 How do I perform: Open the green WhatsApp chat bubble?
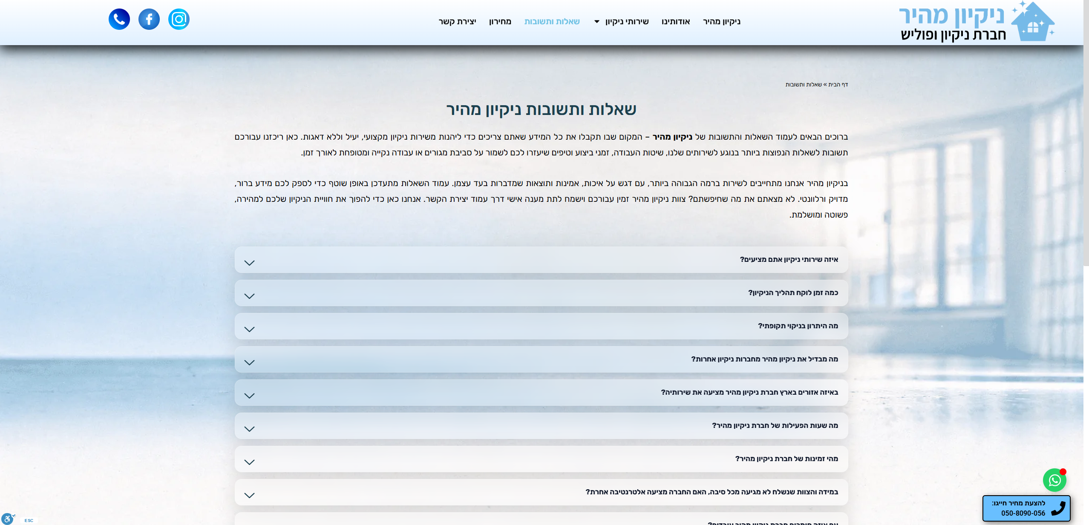tap(1054, 480)
